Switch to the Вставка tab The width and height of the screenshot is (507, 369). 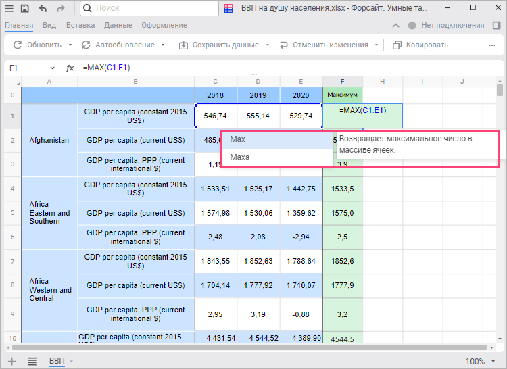(80, 26)
